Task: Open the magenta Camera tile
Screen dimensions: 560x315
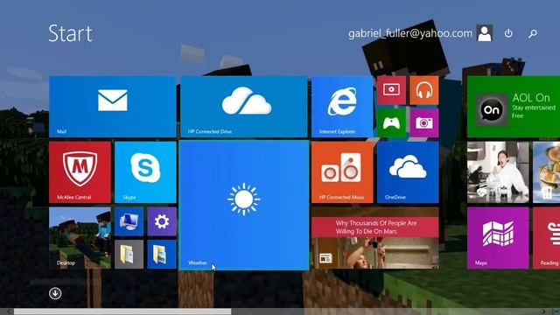Action: [x=424, y=122]
